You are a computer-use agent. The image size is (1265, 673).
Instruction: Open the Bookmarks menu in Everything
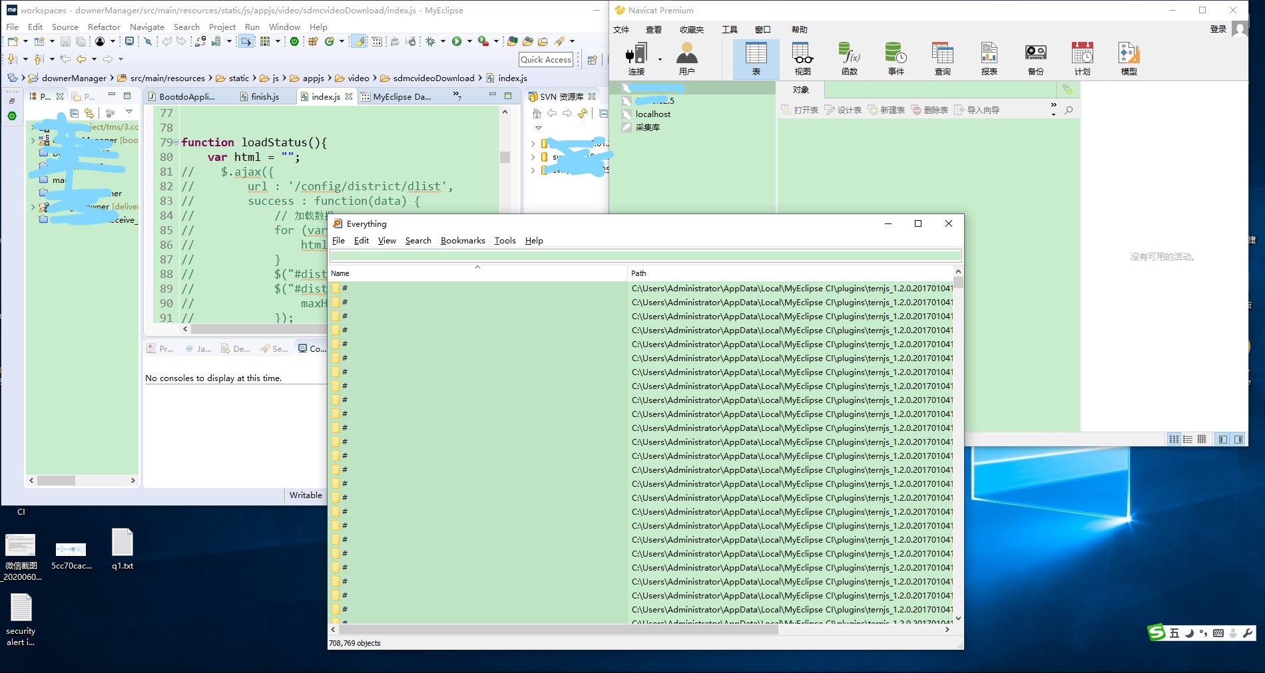point(463,241)
